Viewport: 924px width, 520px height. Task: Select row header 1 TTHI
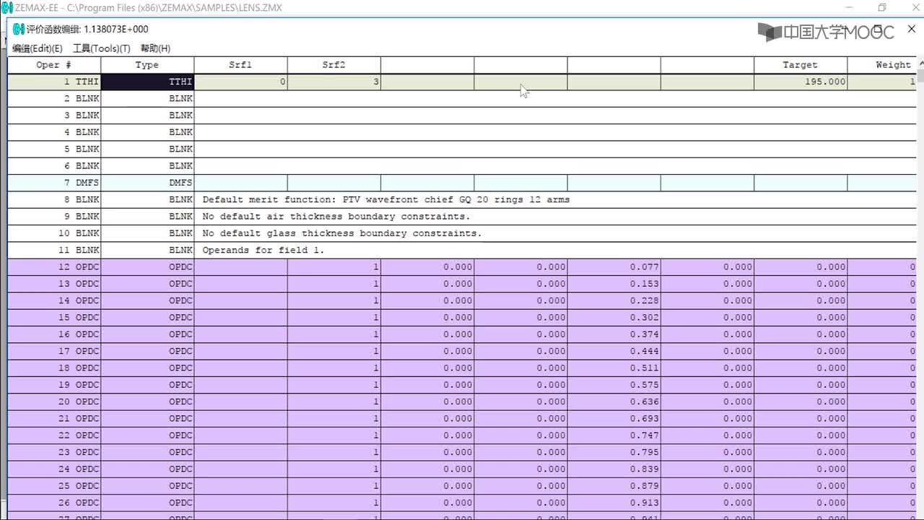[x=54, y=82]
